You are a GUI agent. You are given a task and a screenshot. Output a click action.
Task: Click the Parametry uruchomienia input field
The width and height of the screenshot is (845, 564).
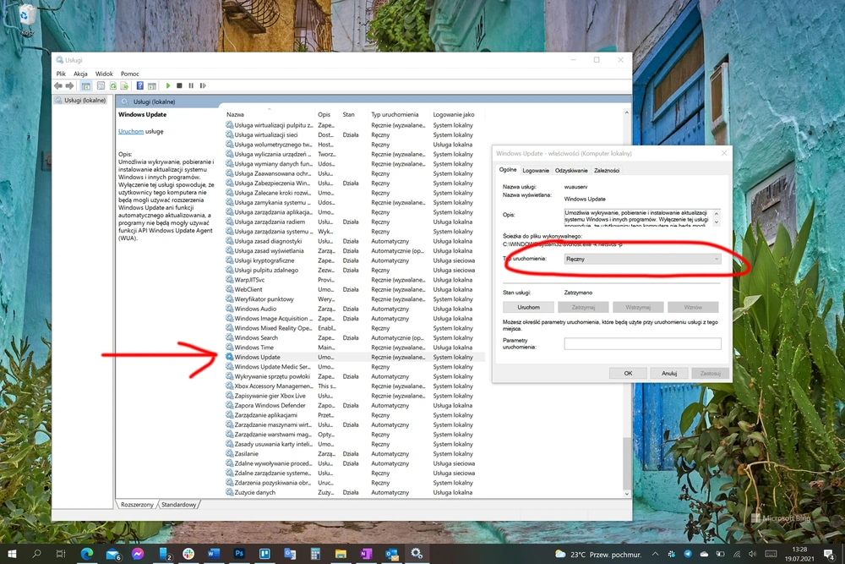[x=642, y=343]
